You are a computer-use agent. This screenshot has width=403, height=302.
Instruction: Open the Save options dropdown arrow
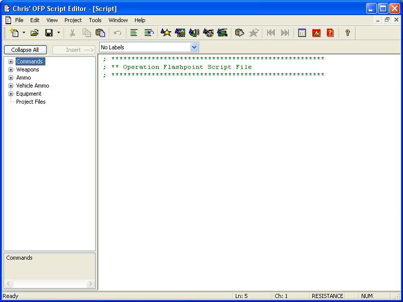58,33
